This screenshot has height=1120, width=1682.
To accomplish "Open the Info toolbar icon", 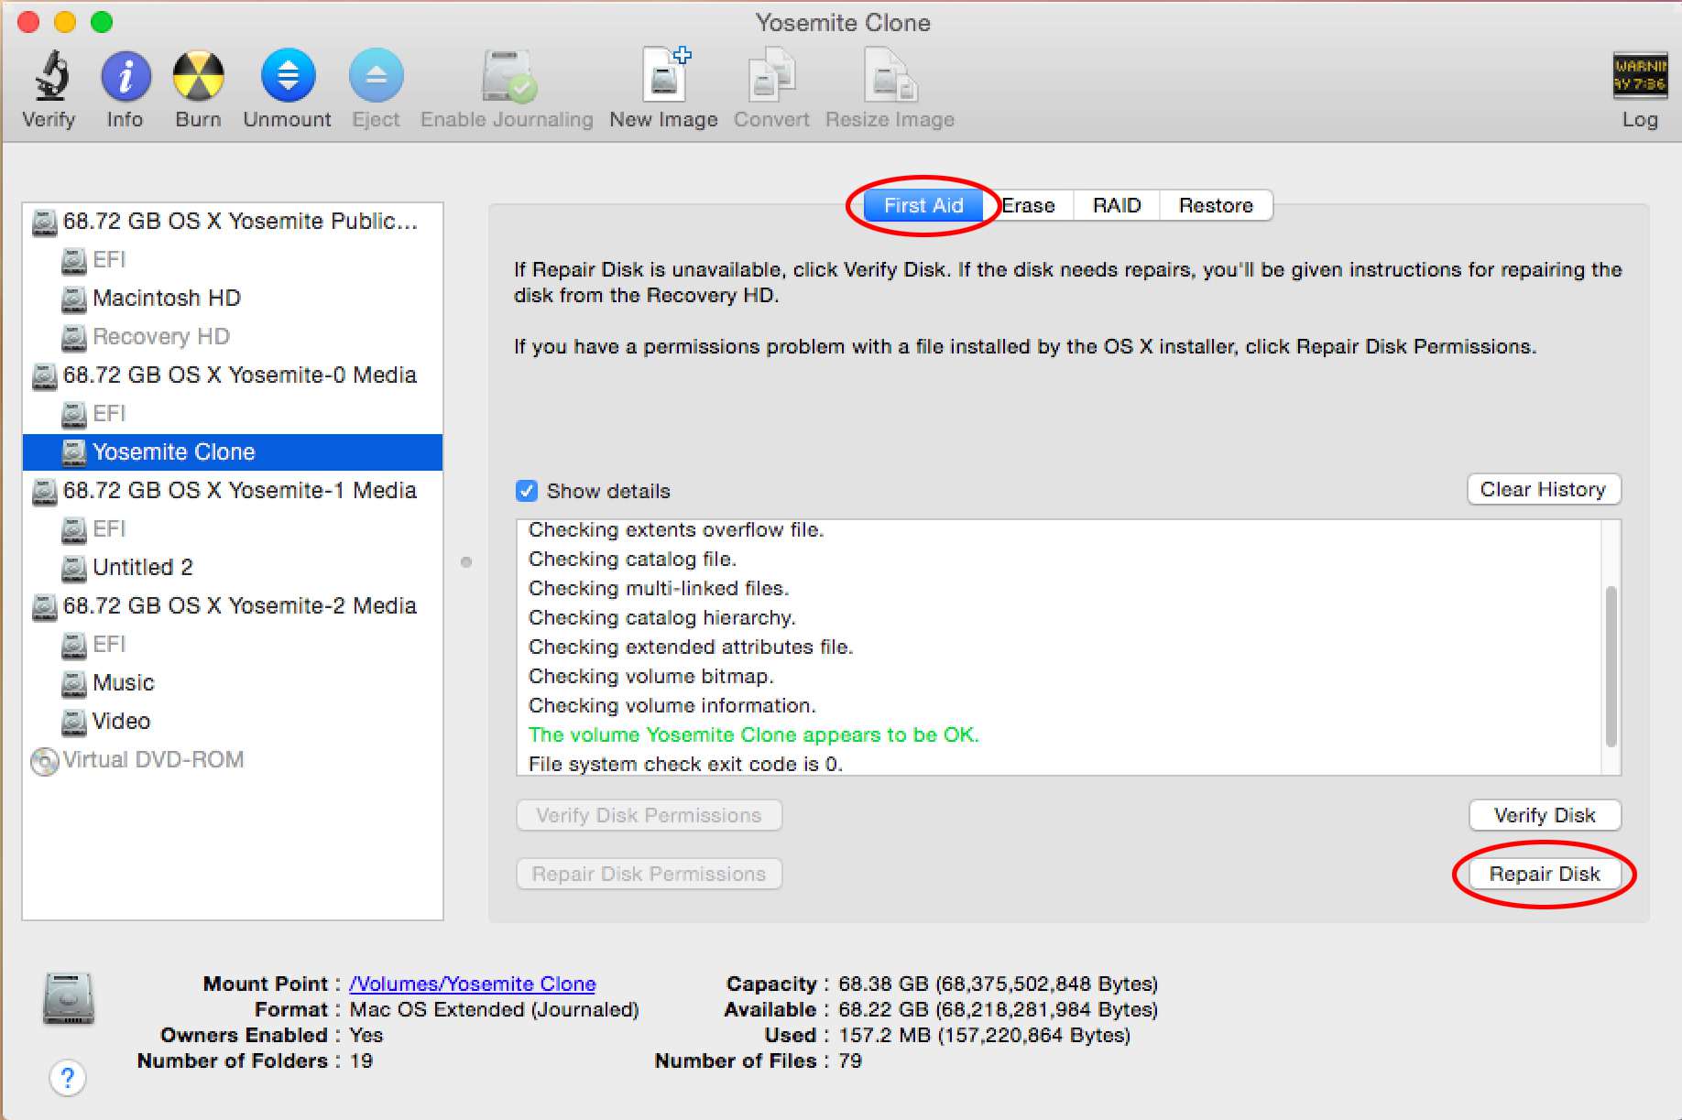I will click(126, 75).
